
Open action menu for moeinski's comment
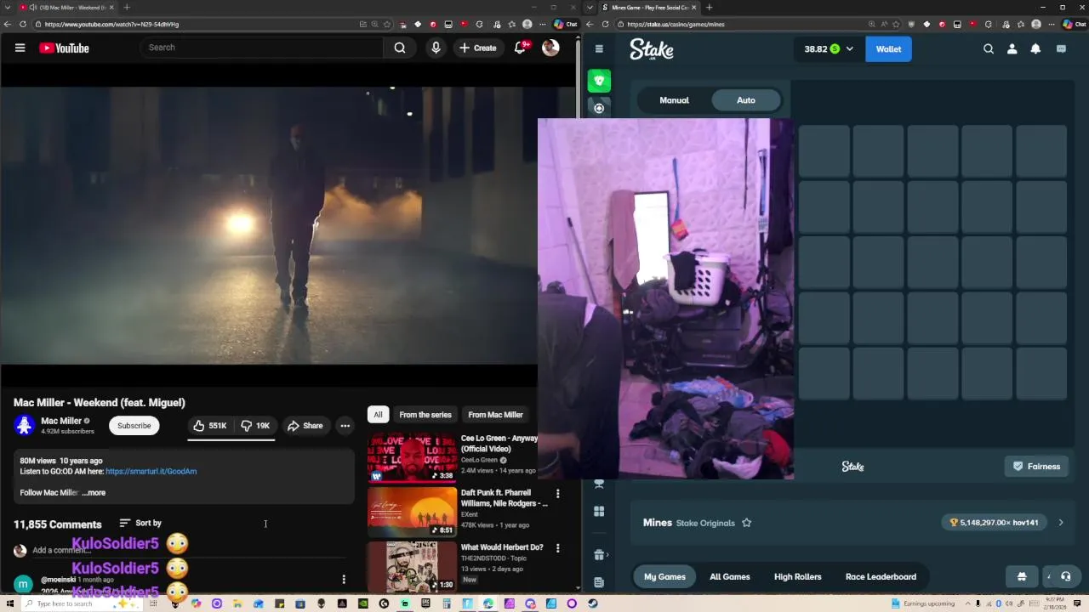tap(344, 580)
